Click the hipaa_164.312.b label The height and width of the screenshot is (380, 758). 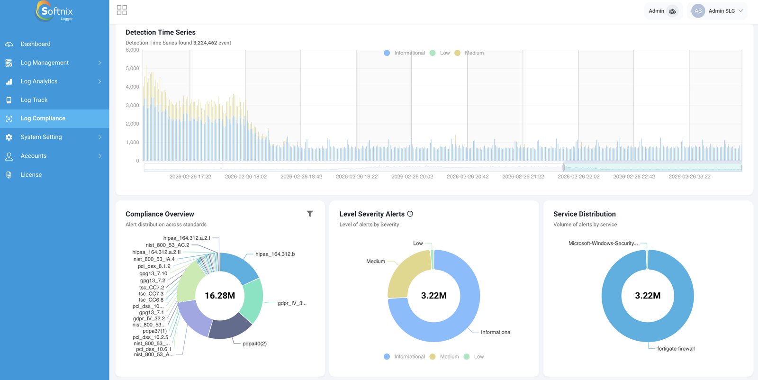tap(275, 254)
